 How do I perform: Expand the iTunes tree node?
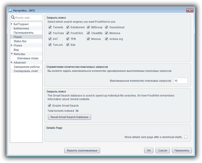[x=12, y=46]
